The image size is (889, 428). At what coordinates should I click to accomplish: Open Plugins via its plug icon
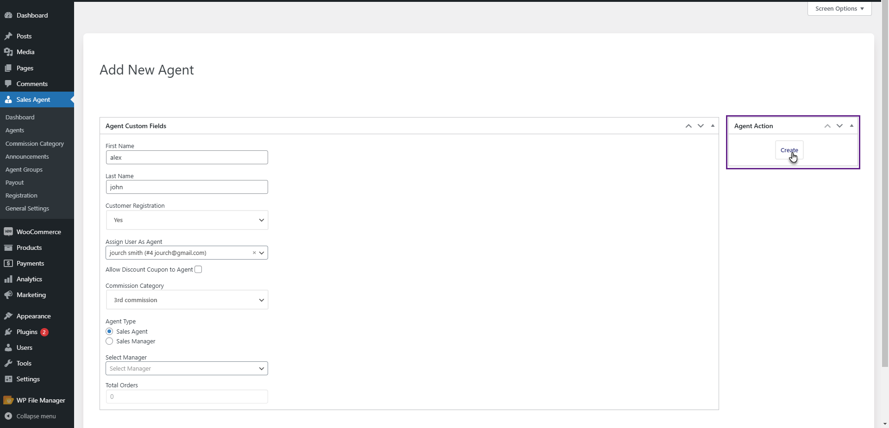(x=8, y=332)
